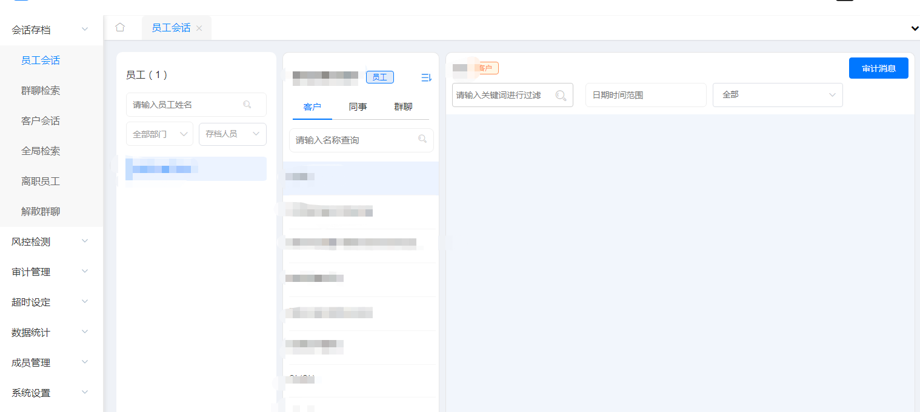
Task: Switch to the 群聊 tab
Action: [x=404, y=107]
